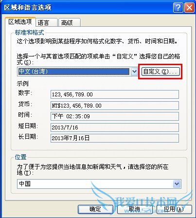Cancel with the 取消 button

135,209
